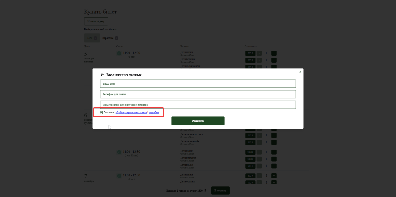The image size is (396, 197).
Task: Add one Дети конёк ticket for 1800 ₽
Action: (274, 152)
